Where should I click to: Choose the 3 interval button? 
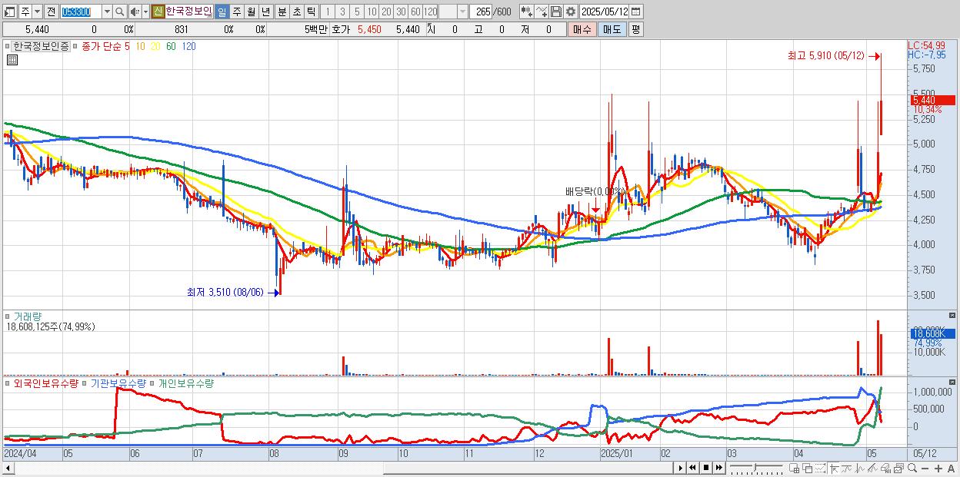tap(342, 12)
